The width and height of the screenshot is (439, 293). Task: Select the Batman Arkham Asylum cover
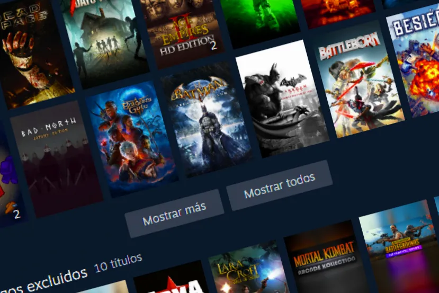click(207, 120)
